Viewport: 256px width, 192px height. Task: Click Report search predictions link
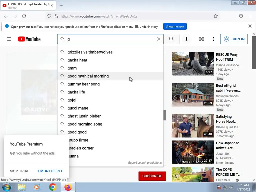(x=145, y=162)
